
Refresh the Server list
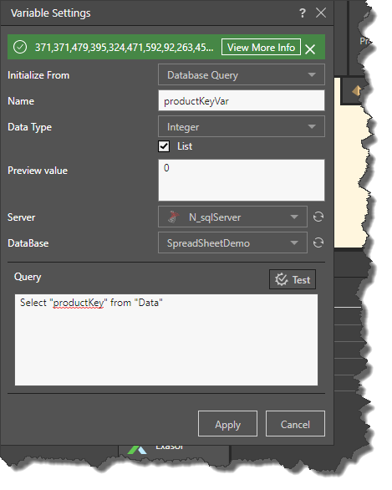tap(318, 217)
